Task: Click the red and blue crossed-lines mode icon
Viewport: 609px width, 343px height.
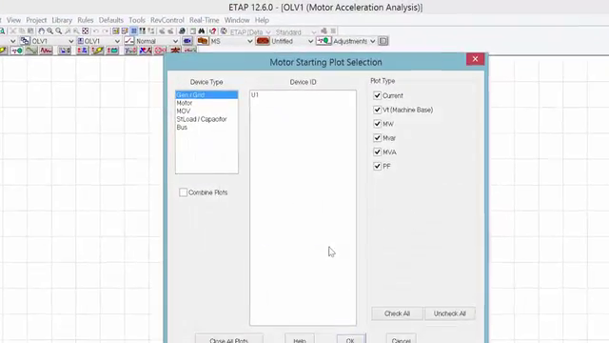Action: [x=146, y=50]
